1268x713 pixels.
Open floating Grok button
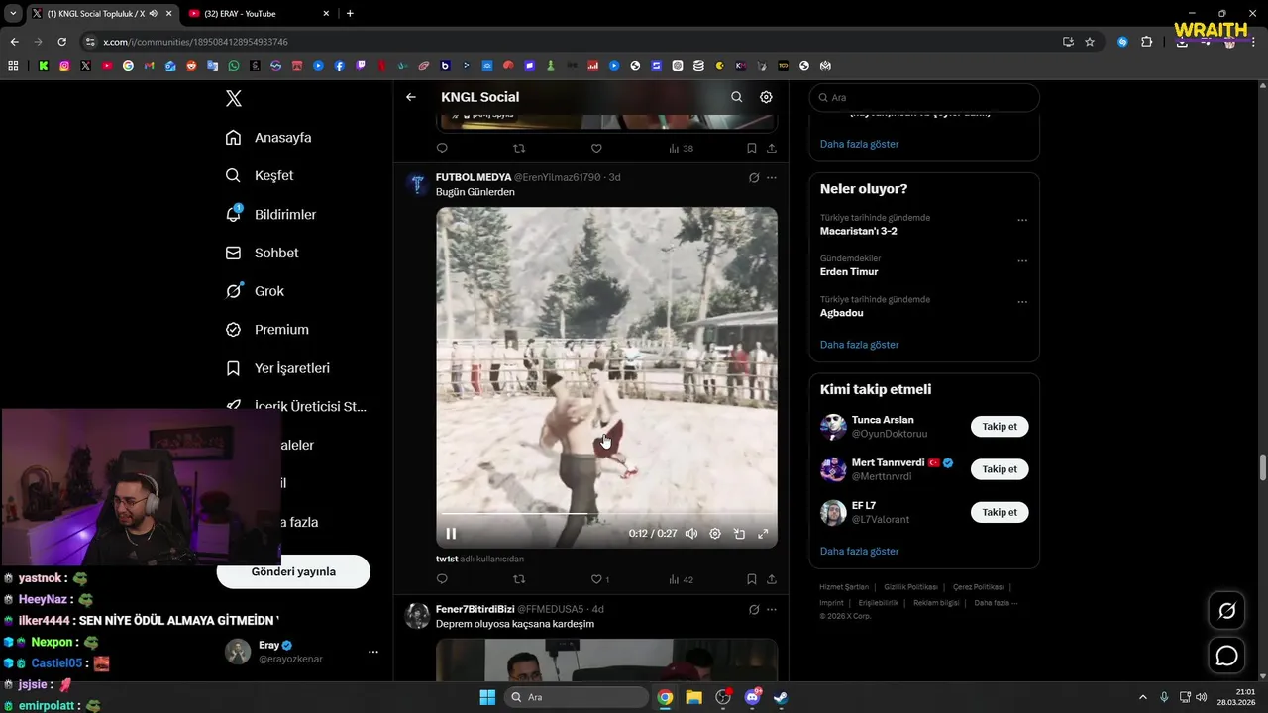pyautogui.click(x=1227, y=611)
